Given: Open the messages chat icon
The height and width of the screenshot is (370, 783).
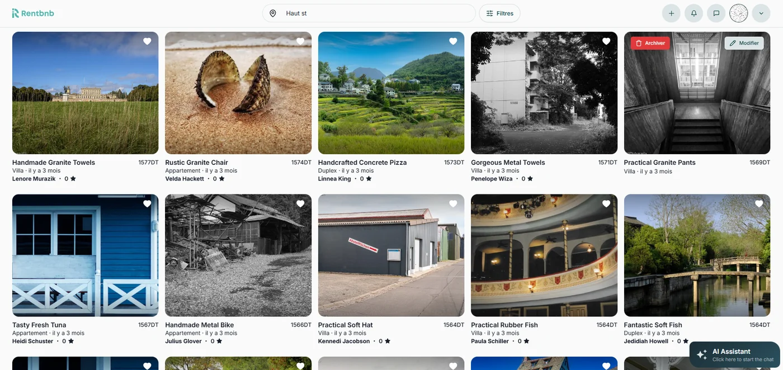Looking at the screenshot, I should click(x=716, y=13).
